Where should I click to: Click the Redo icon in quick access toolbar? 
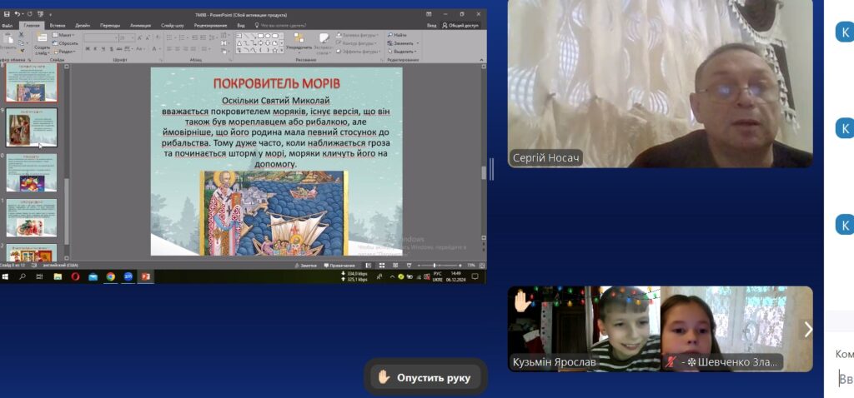[32, 14]
